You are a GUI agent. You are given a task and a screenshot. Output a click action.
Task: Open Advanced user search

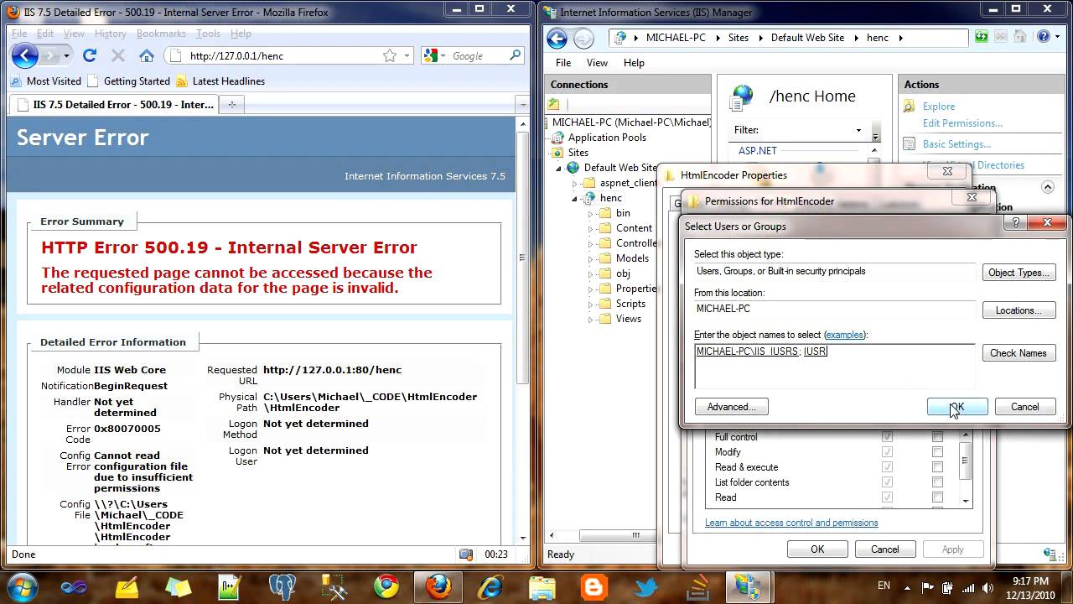click(731, 407)
